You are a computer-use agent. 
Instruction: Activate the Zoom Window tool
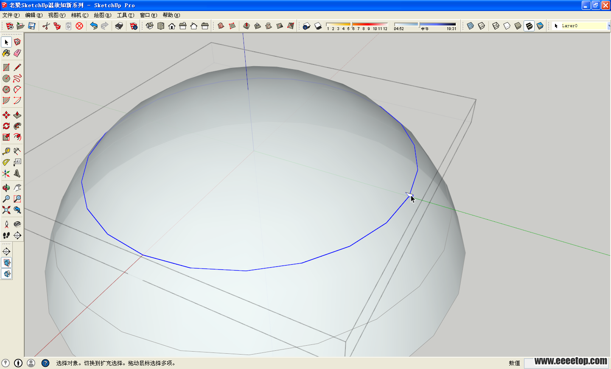tap(17, 199)
